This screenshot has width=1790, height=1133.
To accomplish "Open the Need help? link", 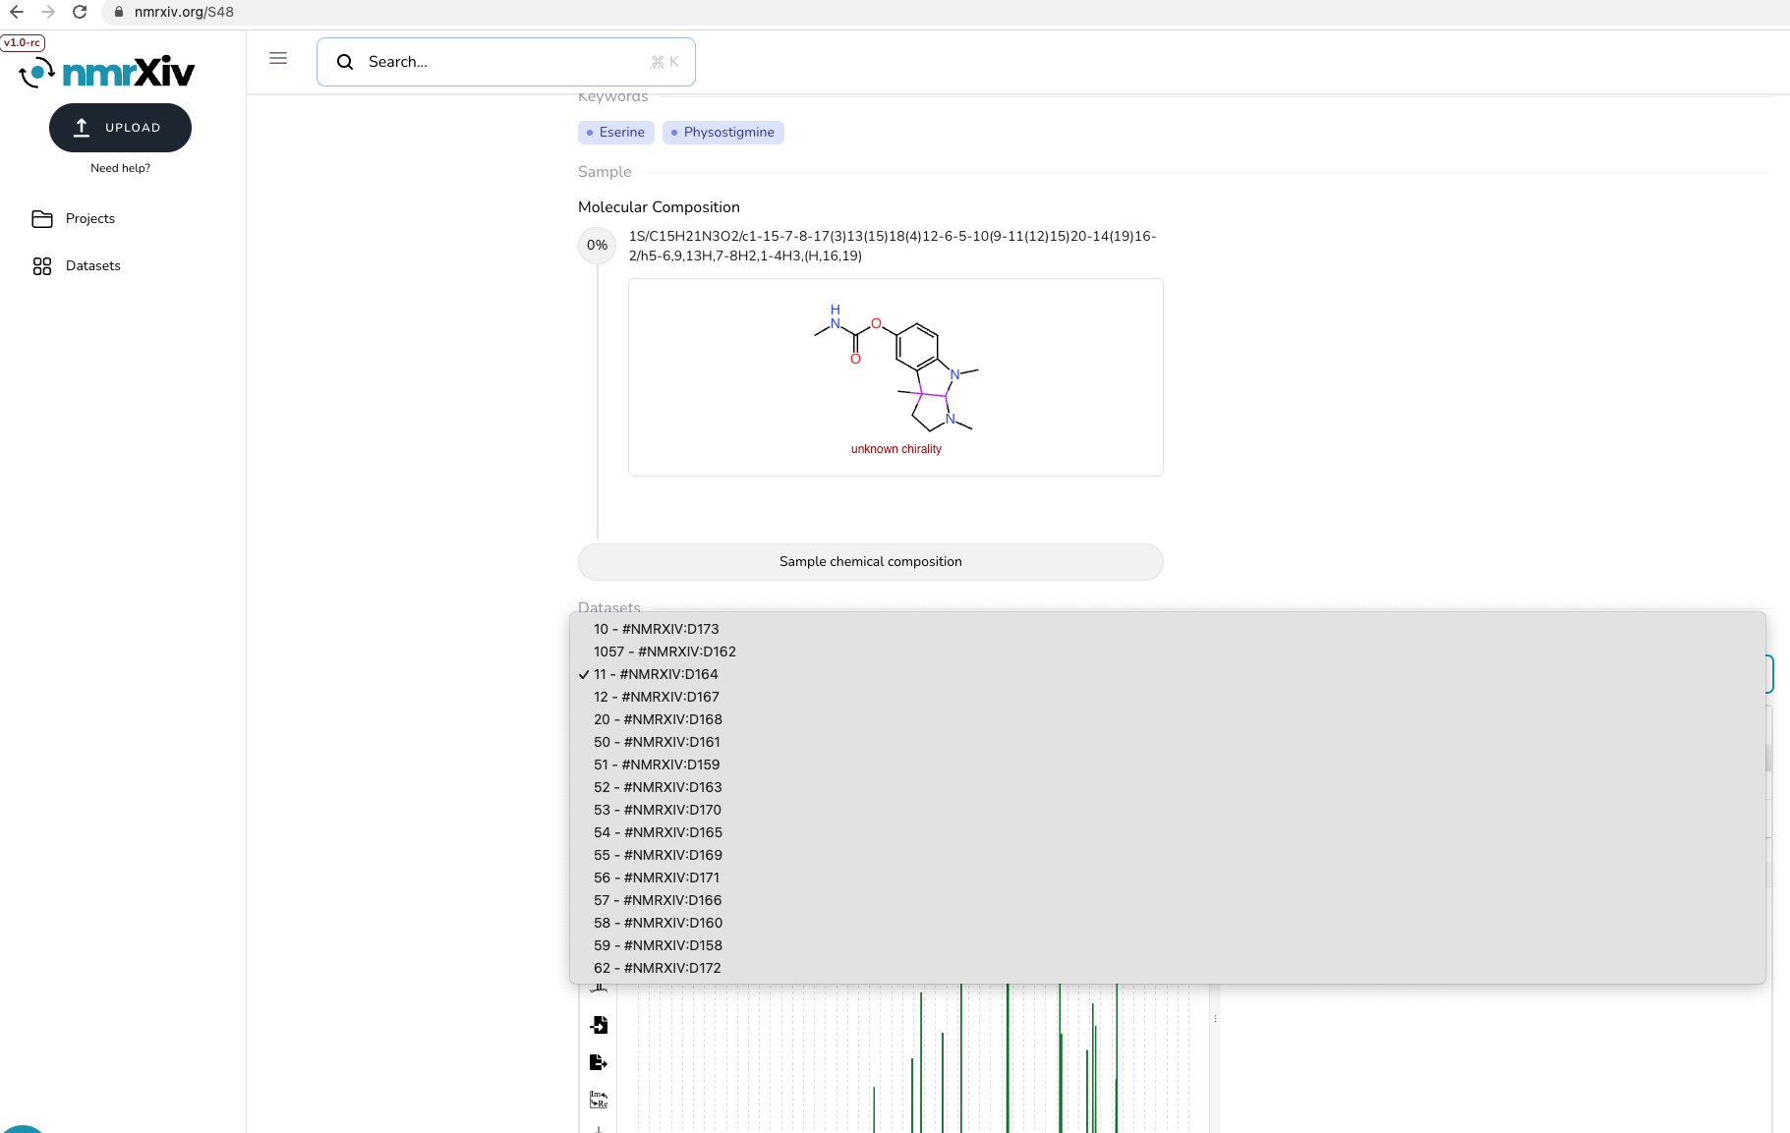I will click(x=120, y=168).
